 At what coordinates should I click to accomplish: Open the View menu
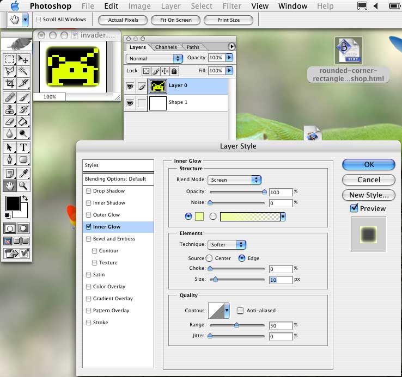tap(260, 6)
